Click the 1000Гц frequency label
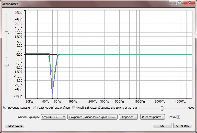Screen dimensions: 197x133 tap(140, 101)
